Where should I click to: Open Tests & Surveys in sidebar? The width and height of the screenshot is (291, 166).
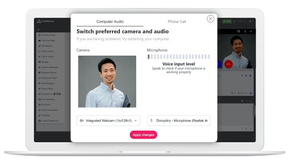(47, 35)
